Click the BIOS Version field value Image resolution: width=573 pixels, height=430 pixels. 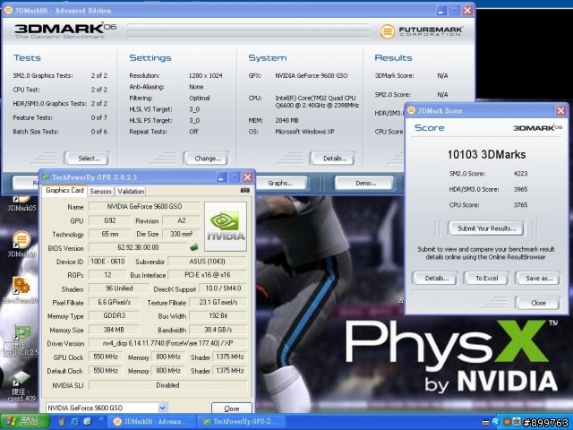click(138, 247)
